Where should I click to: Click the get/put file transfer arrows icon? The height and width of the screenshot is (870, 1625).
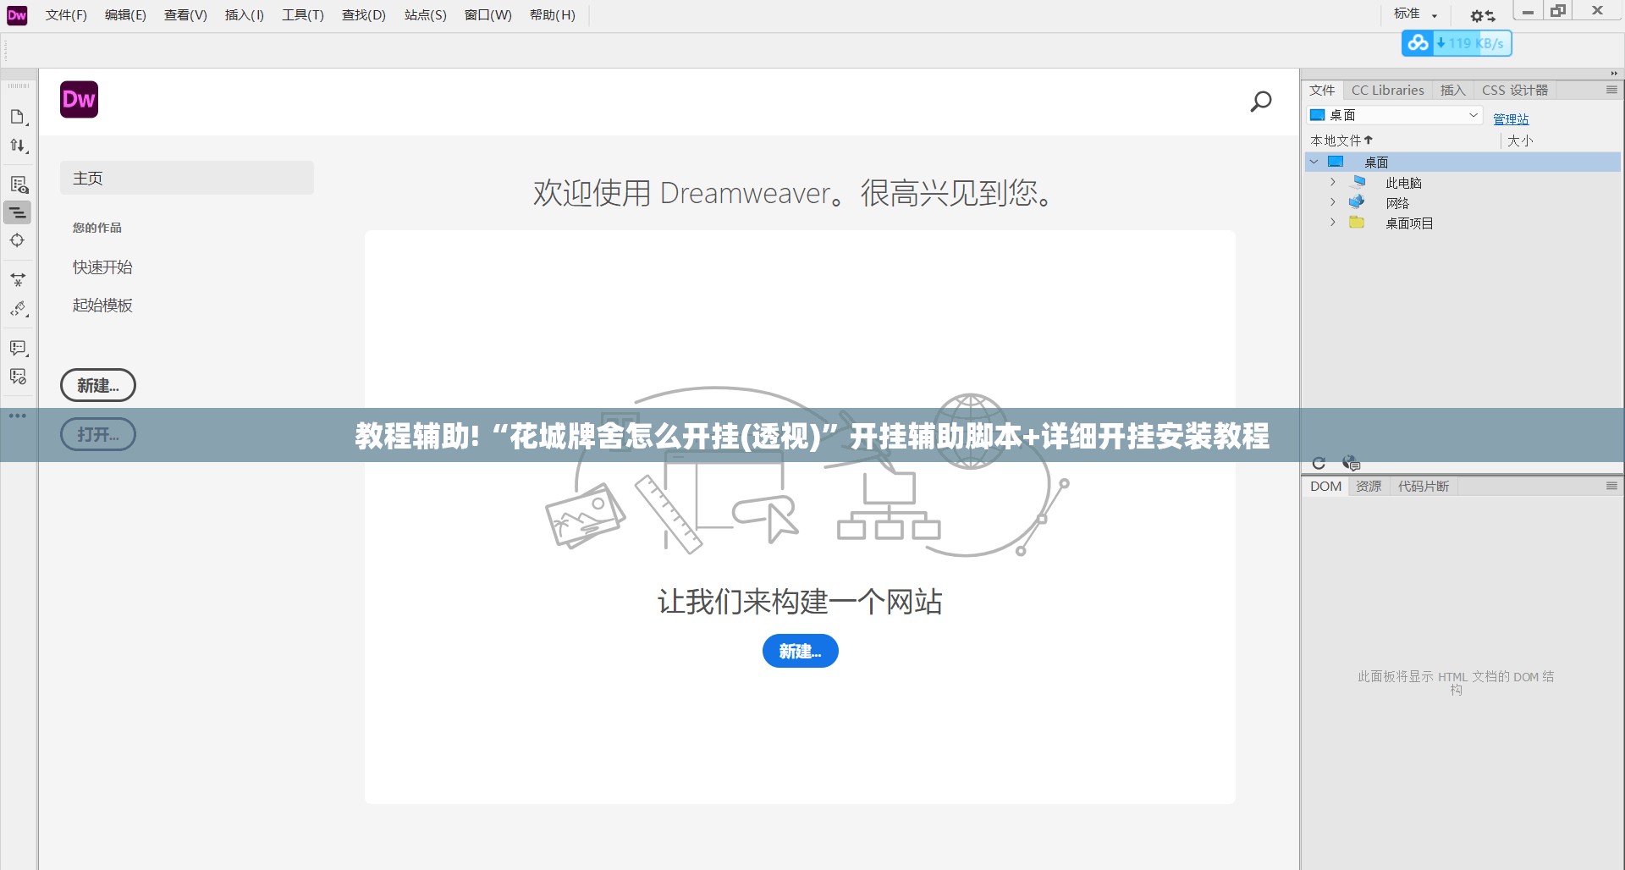[18, 146]
